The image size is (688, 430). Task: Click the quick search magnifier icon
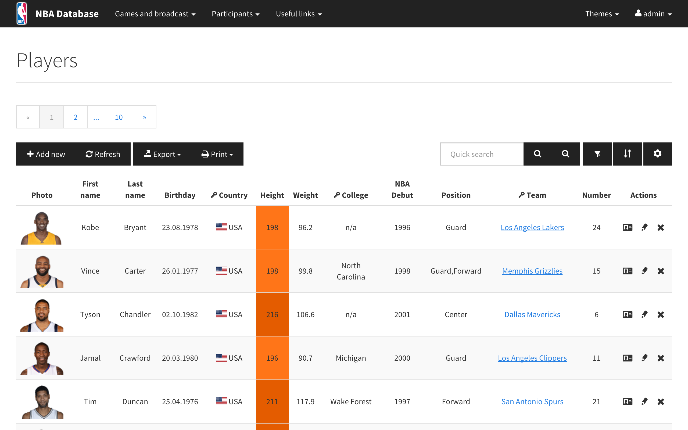(537, 154)
